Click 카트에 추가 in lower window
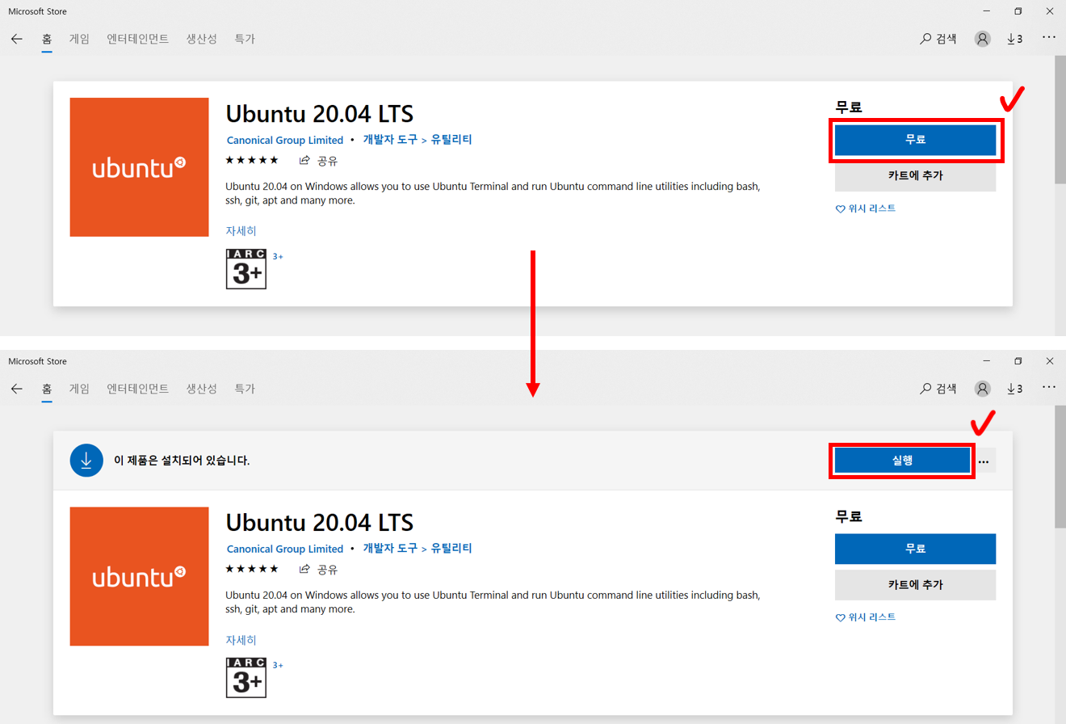This screenshot has width=1066, height=724. [x=915, y=584]
